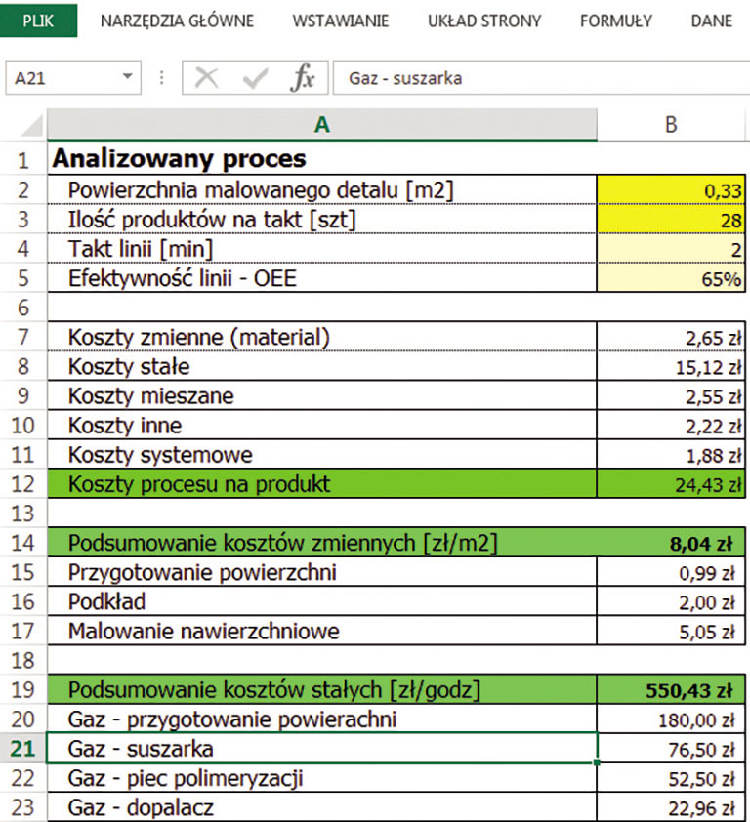Screen dimensions: 750x822
Task: Click the Insert Function fx icon
Action: click(x=303, y=78)
